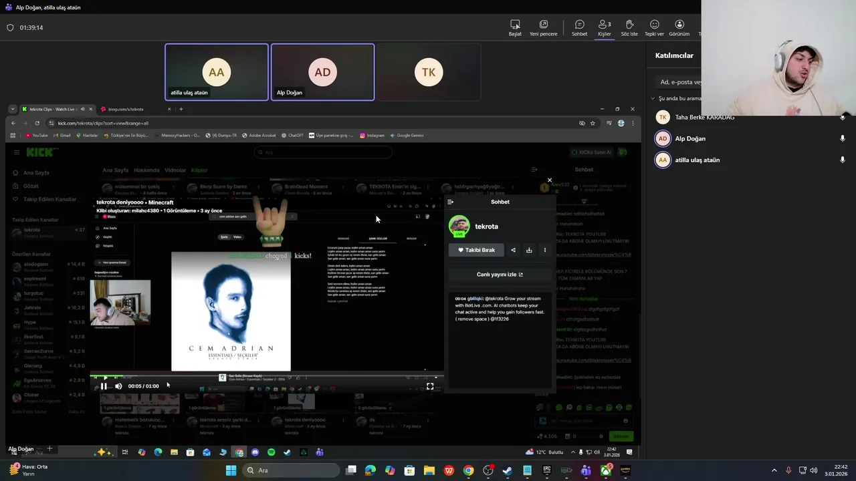Share the clip with share icon
Image resolution: width=856 pixels, height=481 pixels.
tap(513, 250)
